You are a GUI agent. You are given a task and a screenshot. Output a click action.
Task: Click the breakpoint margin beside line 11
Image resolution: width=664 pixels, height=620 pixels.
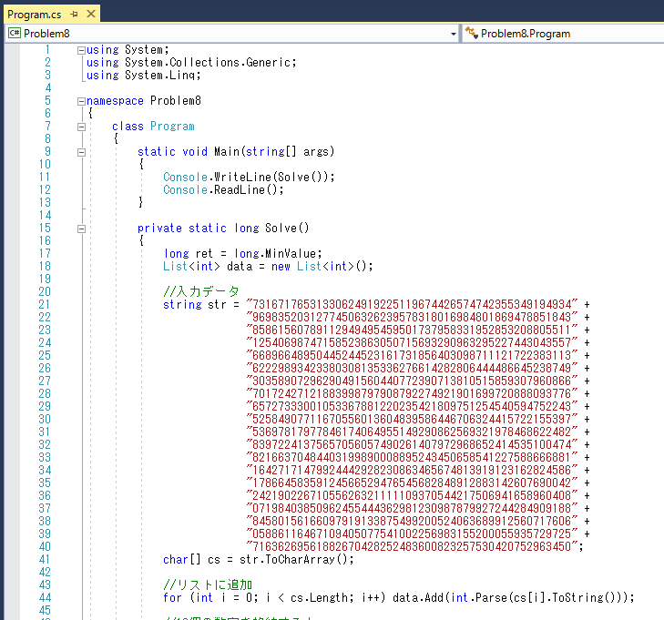(x=12, y=177)
